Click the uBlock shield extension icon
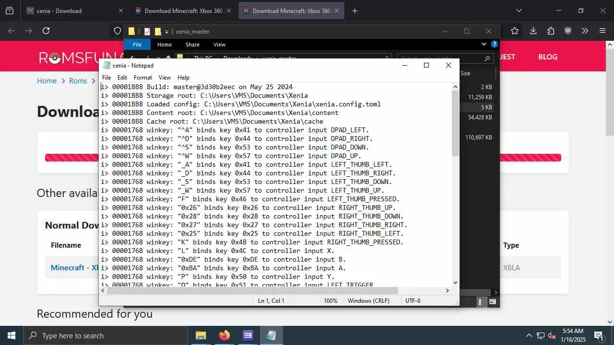The image size is (614, 345). [568, 31]
